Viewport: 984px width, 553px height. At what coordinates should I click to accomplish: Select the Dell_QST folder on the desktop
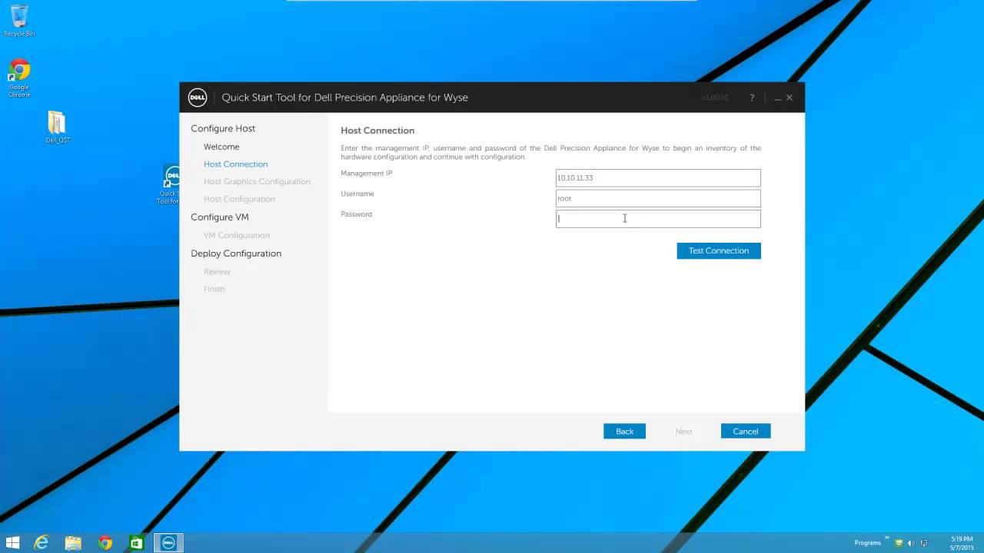(x=58, y=127)
